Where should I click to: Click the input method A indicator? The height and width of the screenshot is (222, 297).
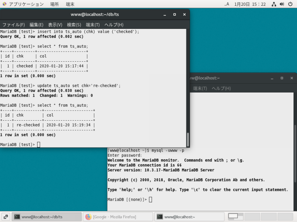(227, 4)
